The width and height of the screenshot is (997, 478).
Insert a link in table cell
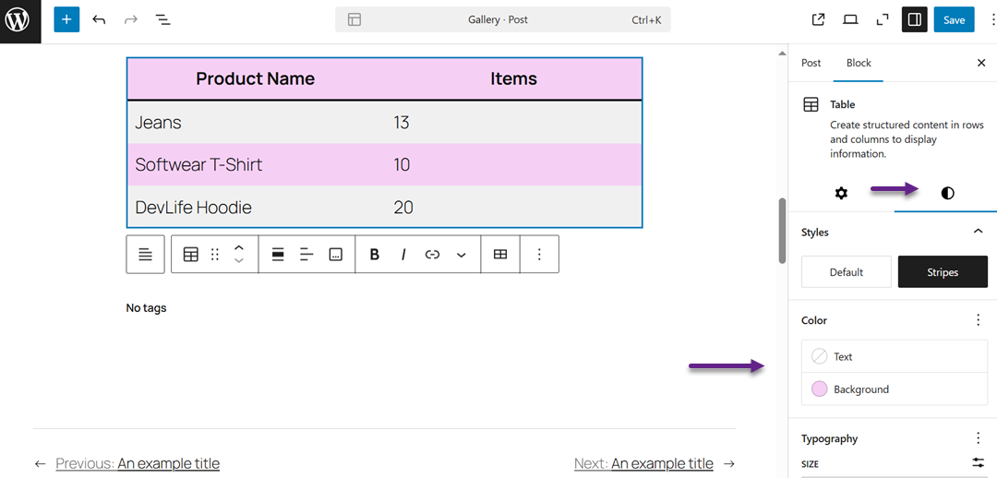(432, 255)
